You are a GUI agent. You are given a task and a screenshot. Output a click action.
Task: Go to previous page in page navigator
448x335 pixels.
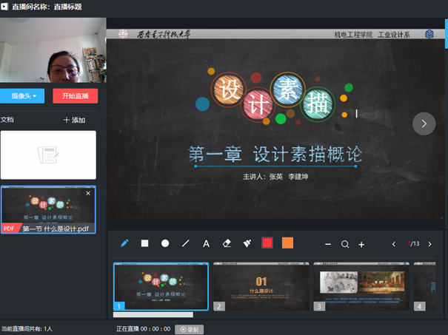[x=394, y=244]
